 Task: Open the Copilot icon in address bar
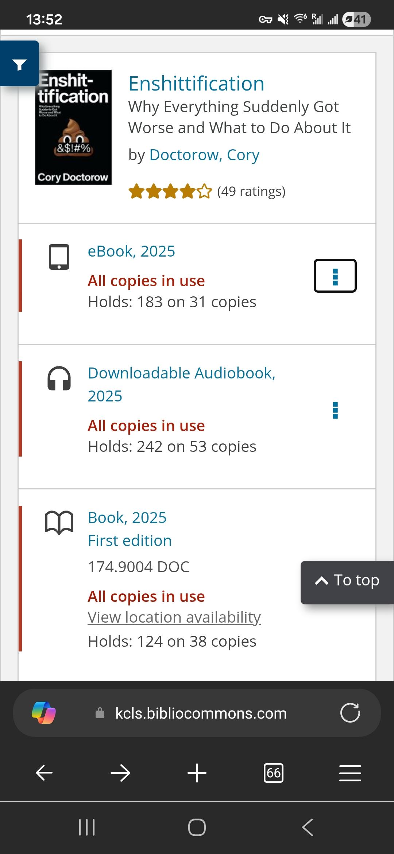coord(44,713)
